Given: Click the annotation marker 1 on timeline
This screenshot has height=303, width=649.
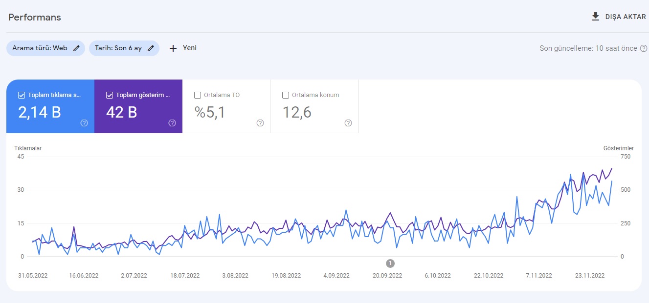Looking at the screenshot, I should point(390,263).
